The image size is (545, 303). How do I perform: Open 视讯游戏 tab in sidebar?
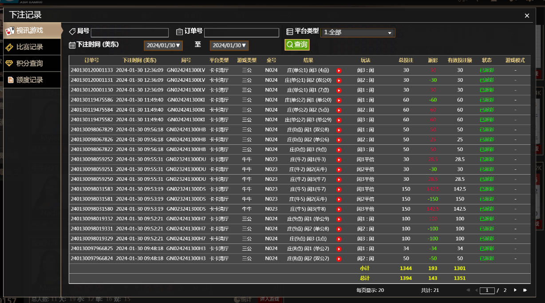click(x=31, y=31)
